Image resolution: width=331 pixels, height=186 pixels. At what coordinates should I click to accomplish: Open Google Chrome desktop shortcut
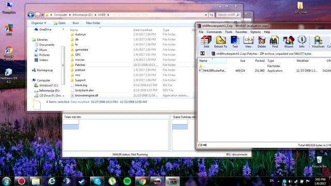(9, 53)
